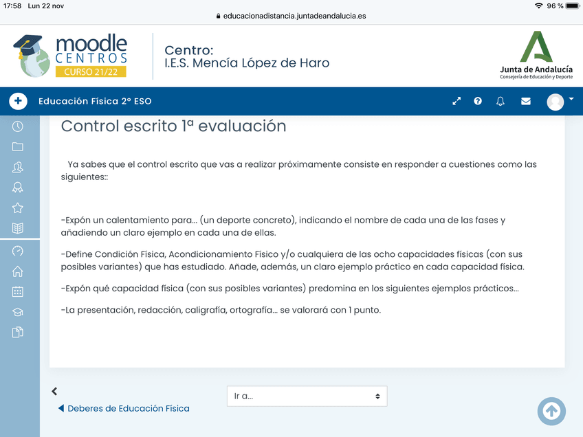Select the participants icon in the sidebar
Viewport: 583px width, 437px height.
(19, 167)
